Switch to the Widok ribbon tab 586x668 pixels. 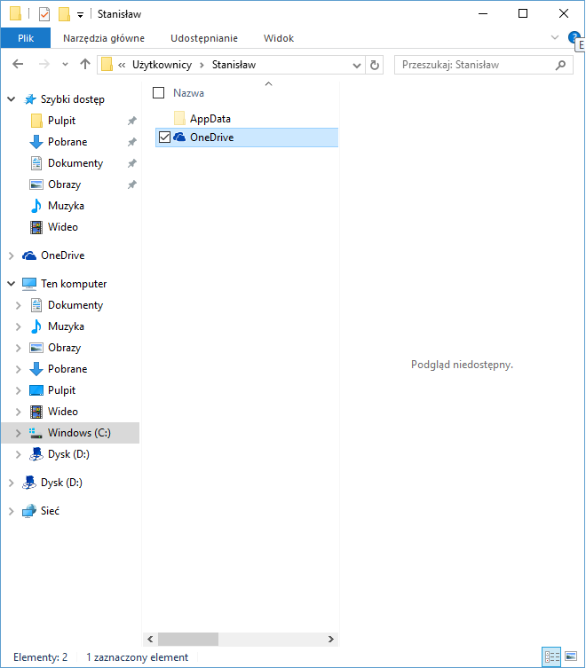click(278, 38)
